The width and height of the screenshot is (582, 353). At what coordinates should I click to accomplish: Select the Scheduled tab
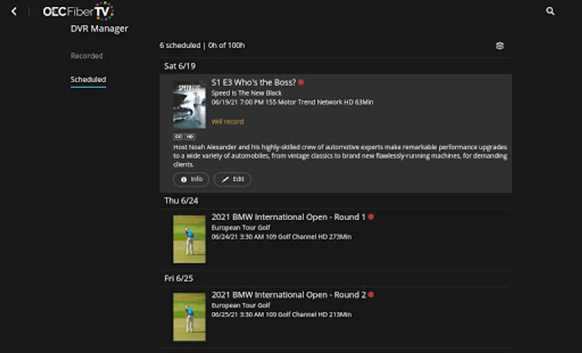(x=88, y=80)
